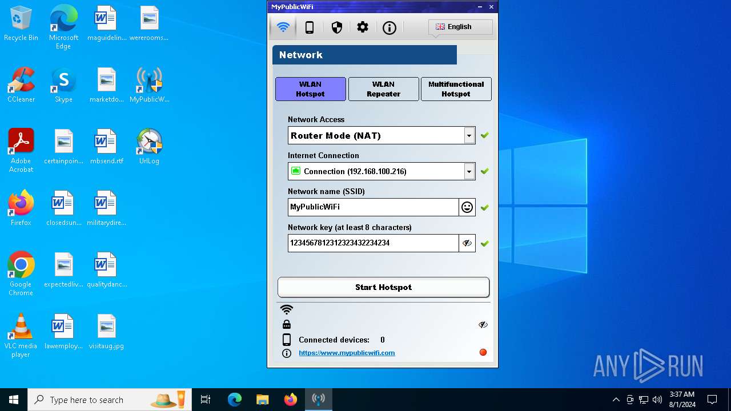731x411 pixels.
Task: Click the status padlock icon
Action: [x=287, y=324]
